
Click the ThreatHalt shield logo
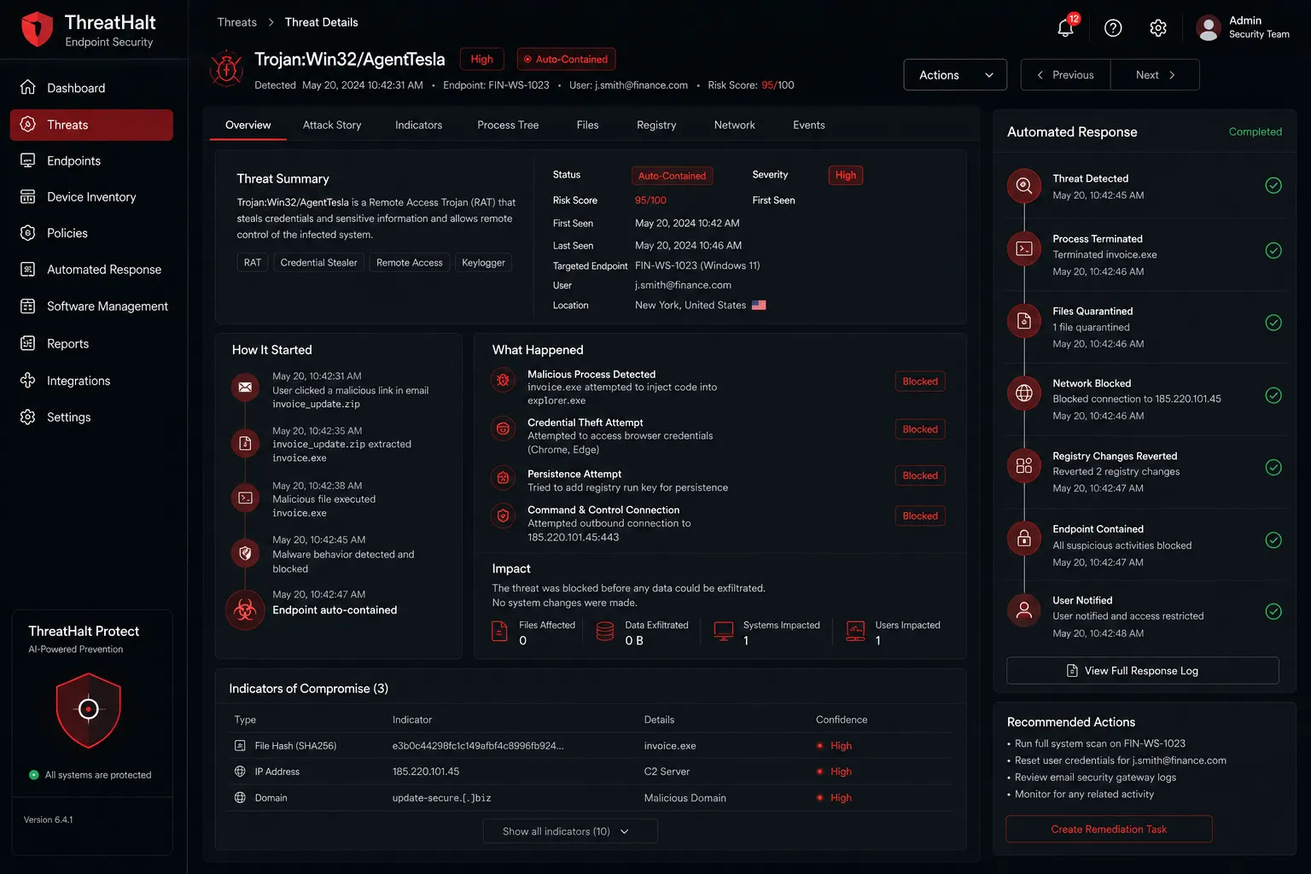37,29
